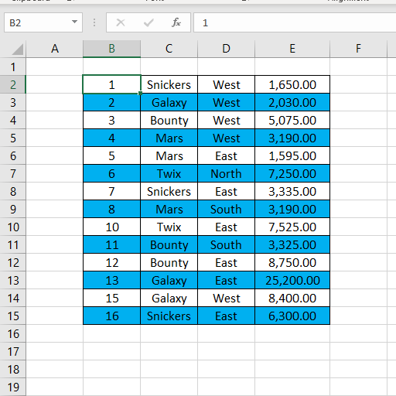Select the Snickers cell in row 15

pyautogui.click(x=169, y=316)
